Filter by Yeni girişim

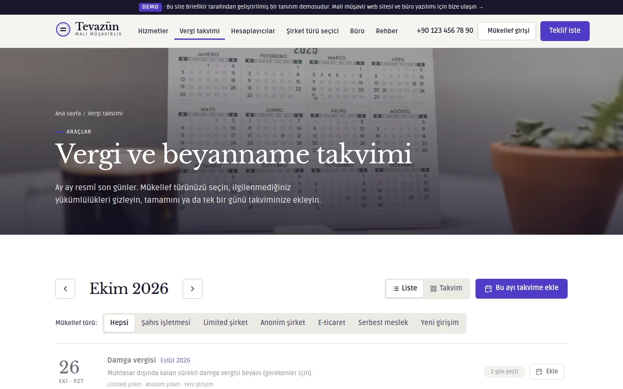(440, 323)
